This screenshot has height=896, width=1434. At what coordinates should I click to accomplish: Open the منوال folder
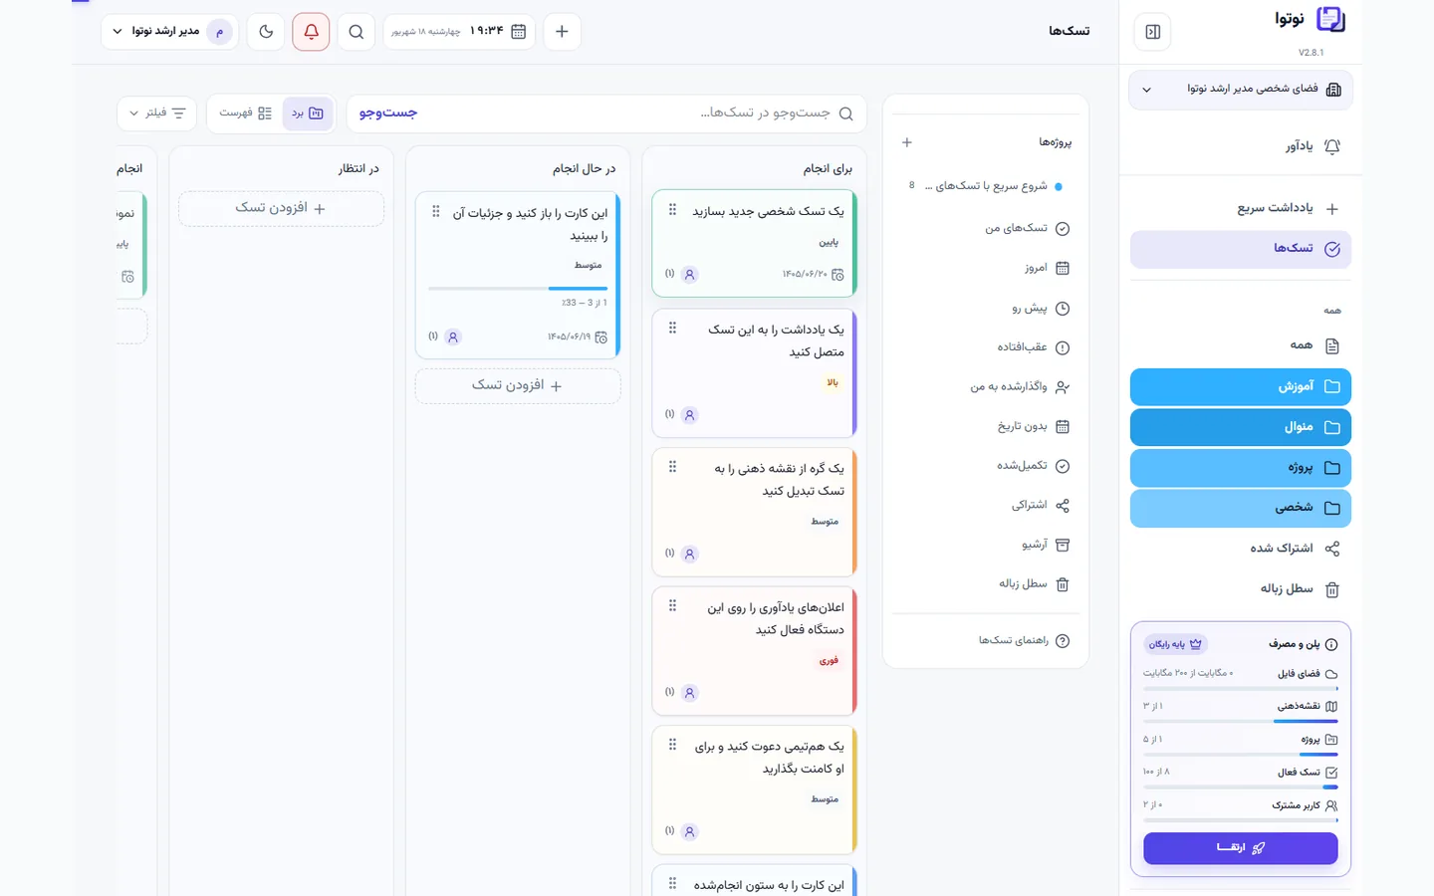tap(1241, 427)
